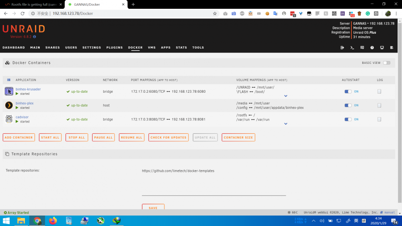
Task: Open the Apps page
Action: (x=166, y=48)
